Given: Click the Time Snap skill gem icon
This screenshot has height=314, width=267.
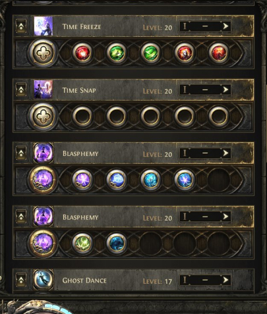Looking at the screenshot, I should [44, 90].
